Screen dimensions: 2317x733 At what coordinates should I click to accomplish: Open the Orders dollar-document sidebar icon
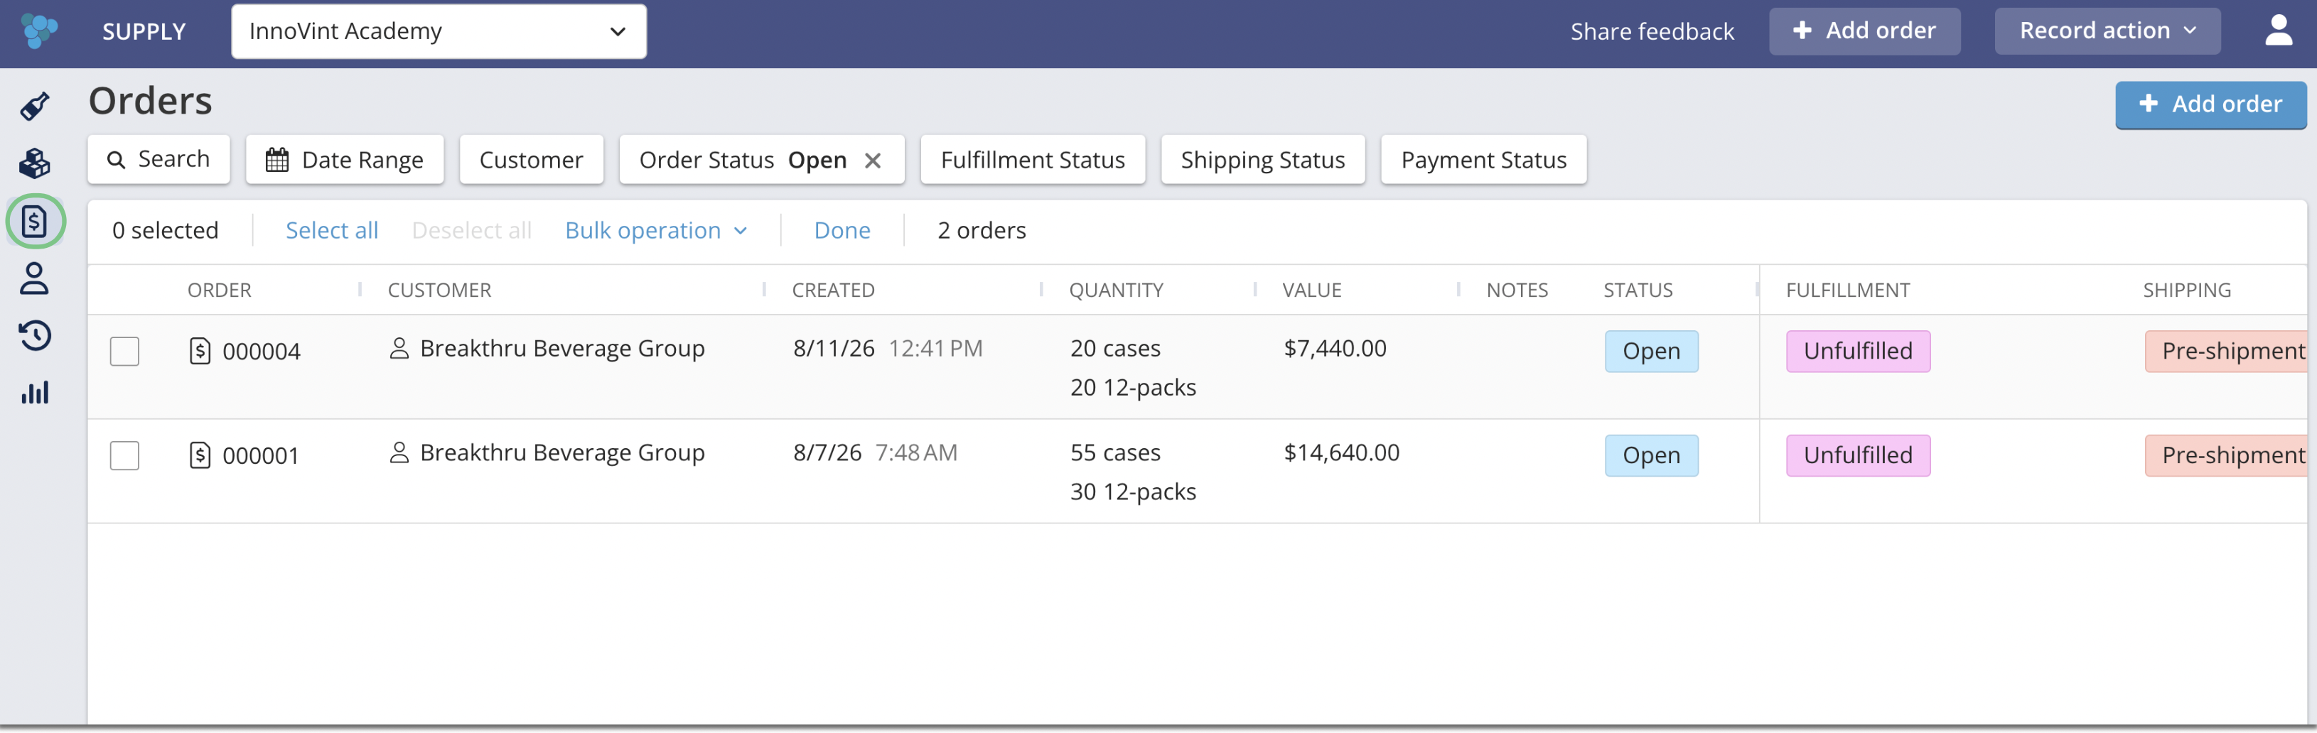tap(35, 221)
